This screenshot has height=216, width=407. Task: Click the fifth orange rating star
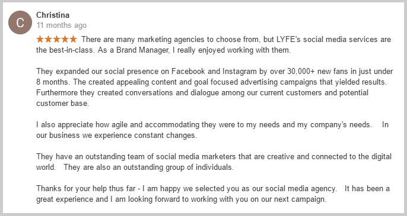[73, 39]
